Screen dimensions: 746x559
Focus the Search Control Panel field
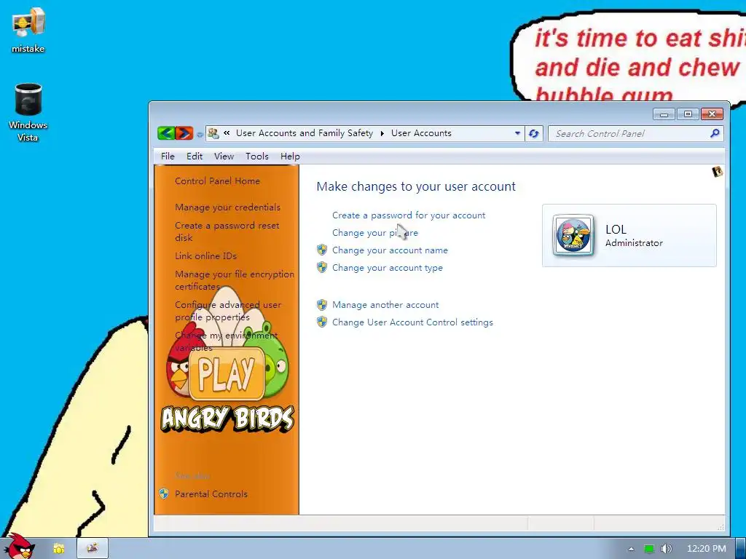[629, 134]
